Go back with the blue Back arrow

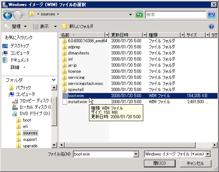(8, 15)
